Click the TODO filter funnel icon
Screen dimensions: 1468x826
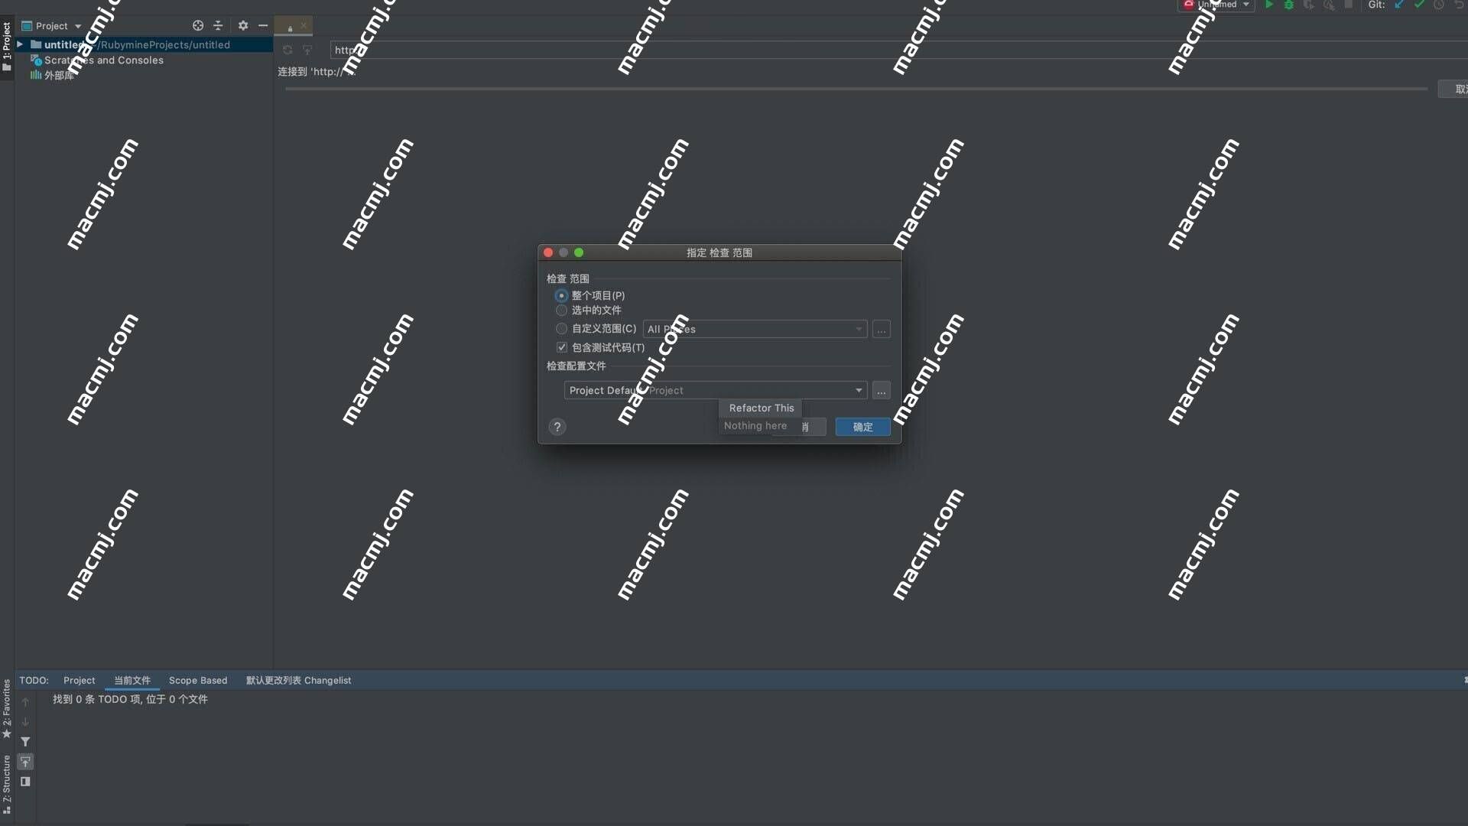(25, 742)
